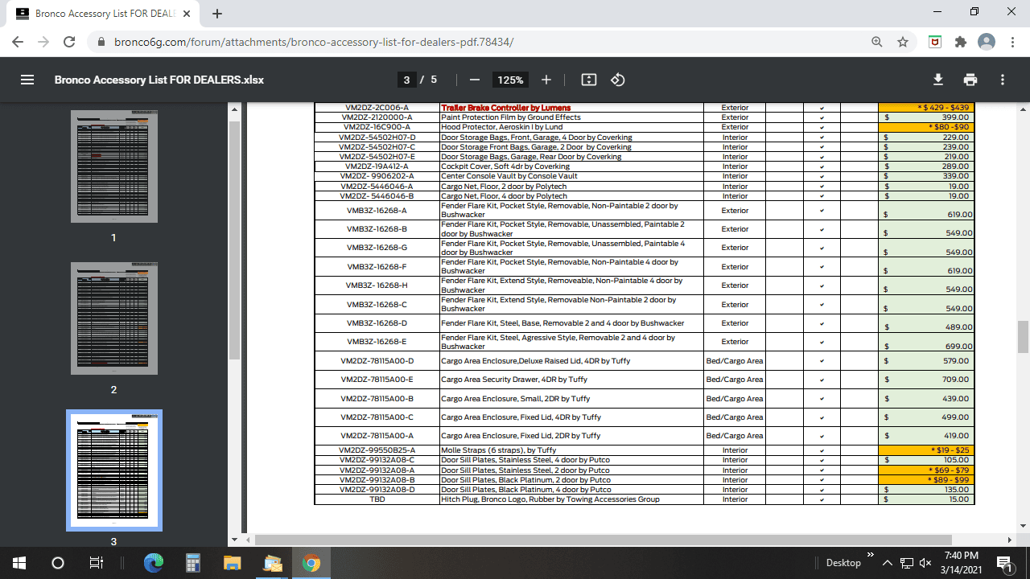
Task: Open Cortana search circle on taskbar
Action: [58, 563]
